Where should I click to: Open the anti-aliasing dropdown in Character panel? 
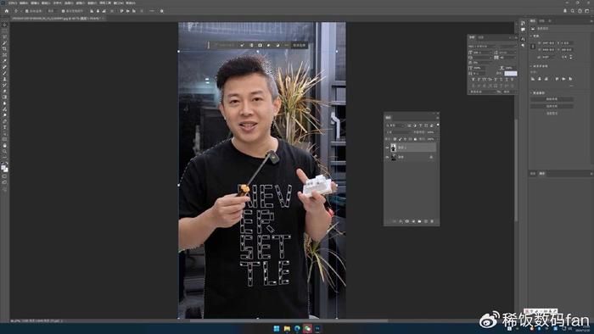point(509,92)
